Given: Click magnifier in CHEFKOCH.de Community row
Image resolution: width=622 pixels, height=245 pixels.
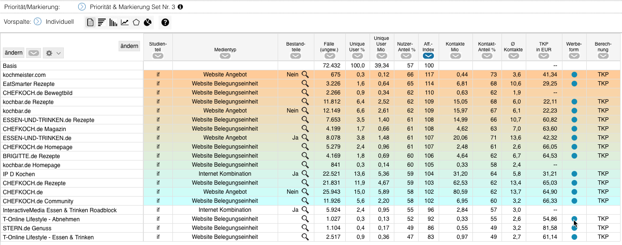Looking at the screenshot, I should (x=305, y=201).
